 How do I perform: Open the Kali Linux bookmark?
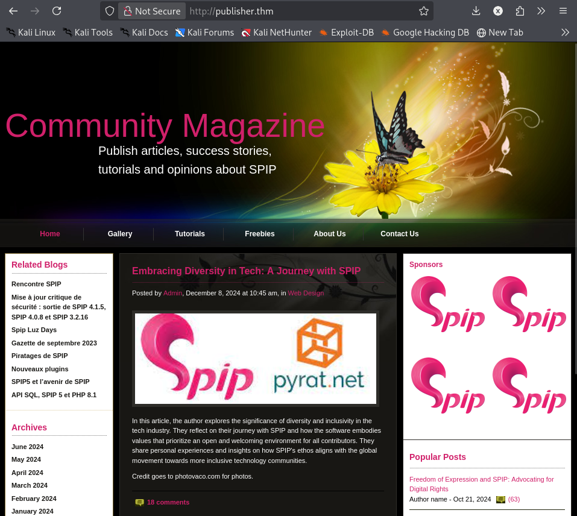click(x=31, y=33)
